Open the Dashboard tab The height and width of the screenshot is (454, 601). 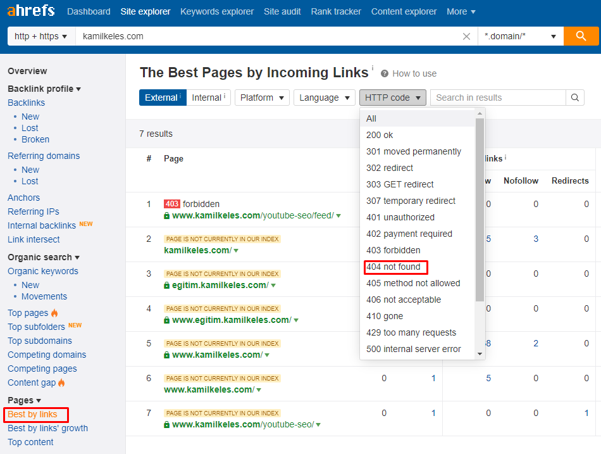(89, 11)
